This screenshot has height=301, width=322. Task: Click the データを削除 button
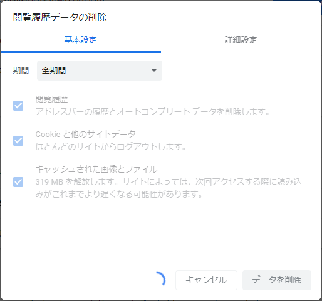click(277, 280)
